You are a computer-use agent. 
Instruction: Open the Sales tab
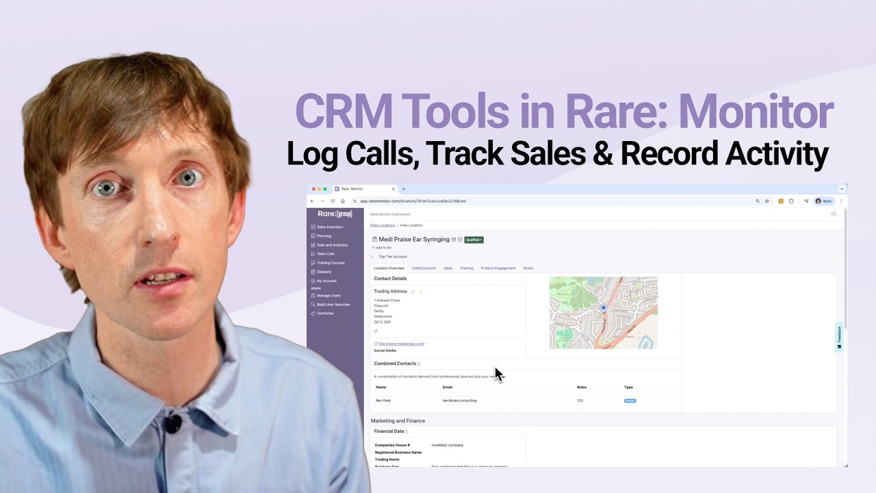pos(448,268)
